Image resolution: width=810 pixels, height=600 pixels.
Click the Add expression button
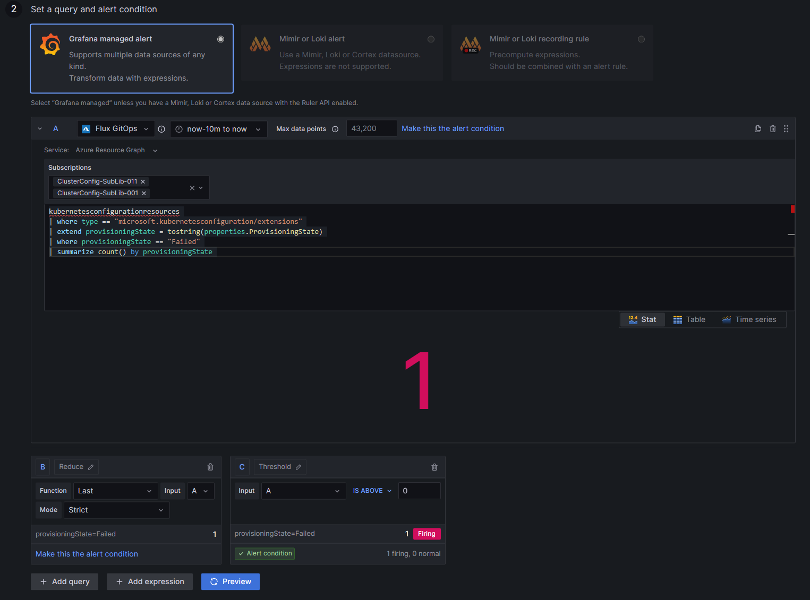point(150,581)
